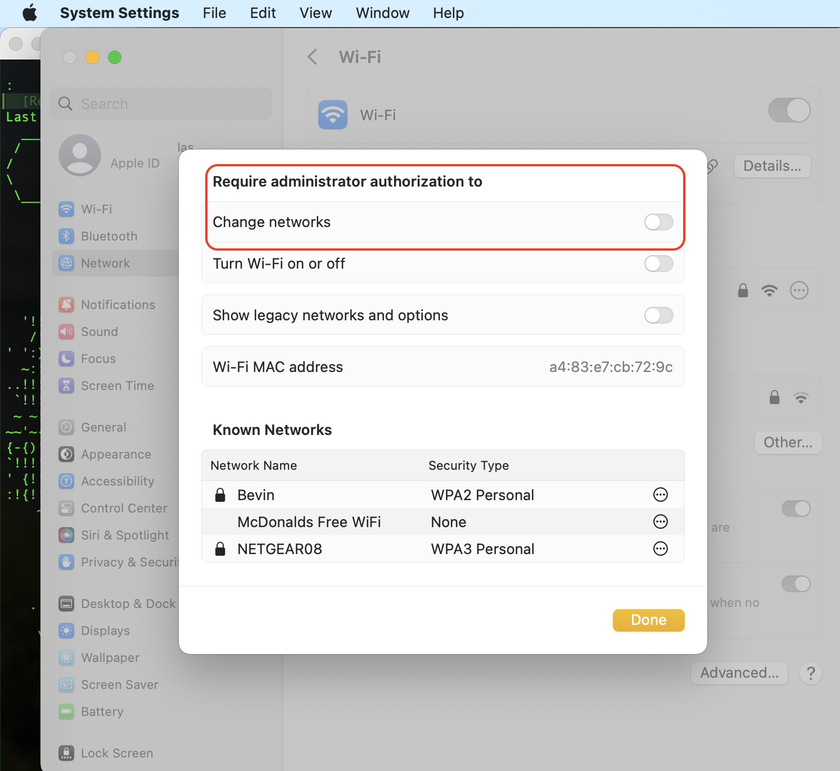The image size is (840, 771).
Task: Select McDonalds Free WiFi network name
Action: pos(309,522)
